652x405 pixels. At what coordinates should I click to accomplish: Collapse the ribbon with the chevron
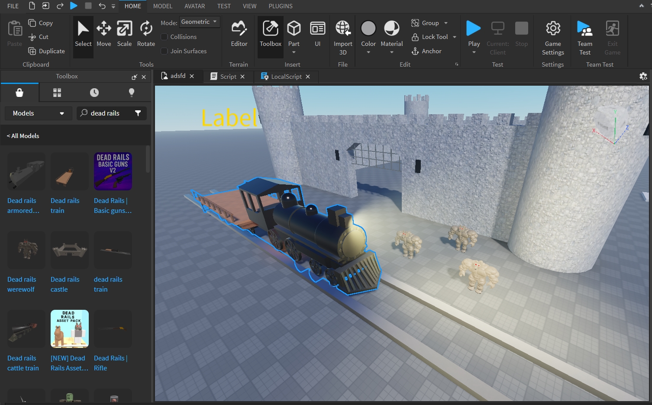coord(642,6)
